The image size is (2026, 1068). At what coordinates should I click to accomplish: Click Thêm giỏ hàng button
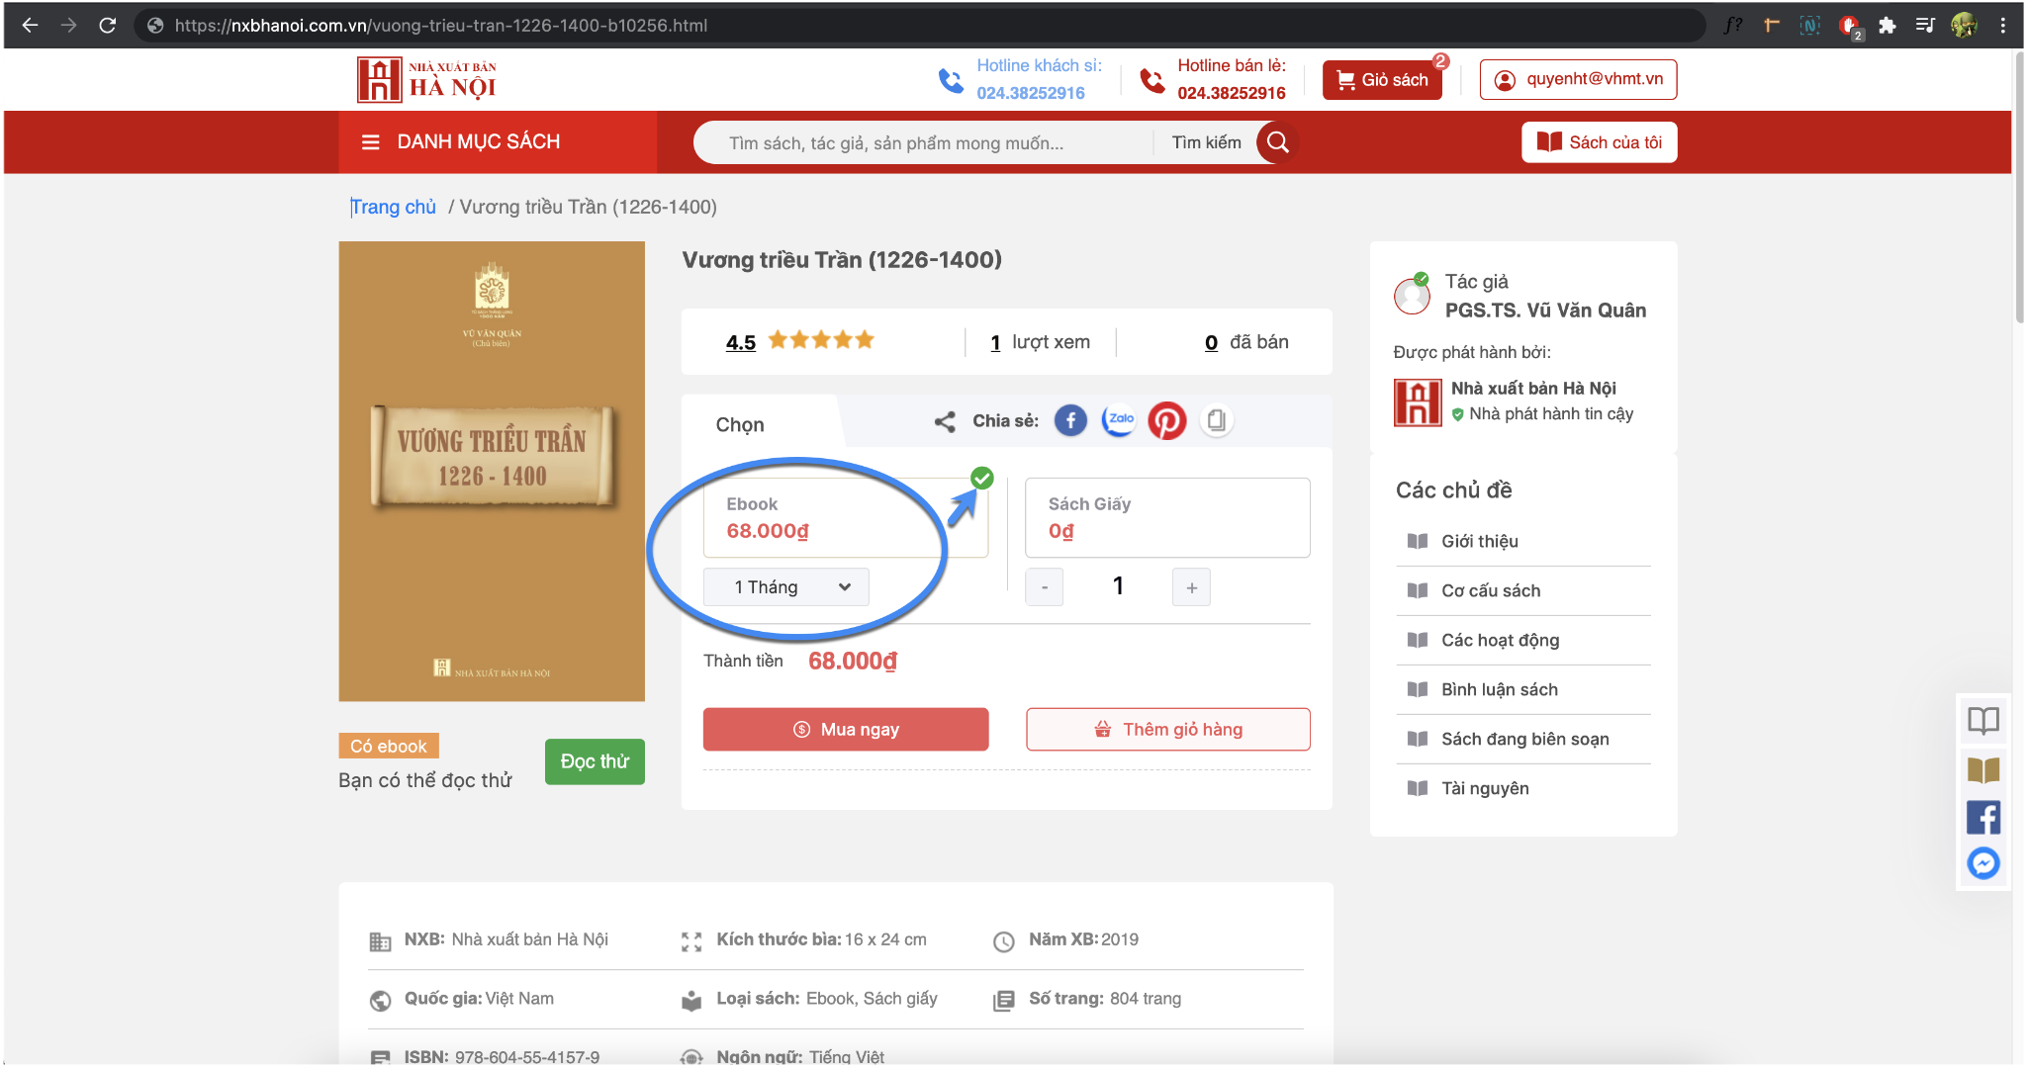click(1167, 729)
